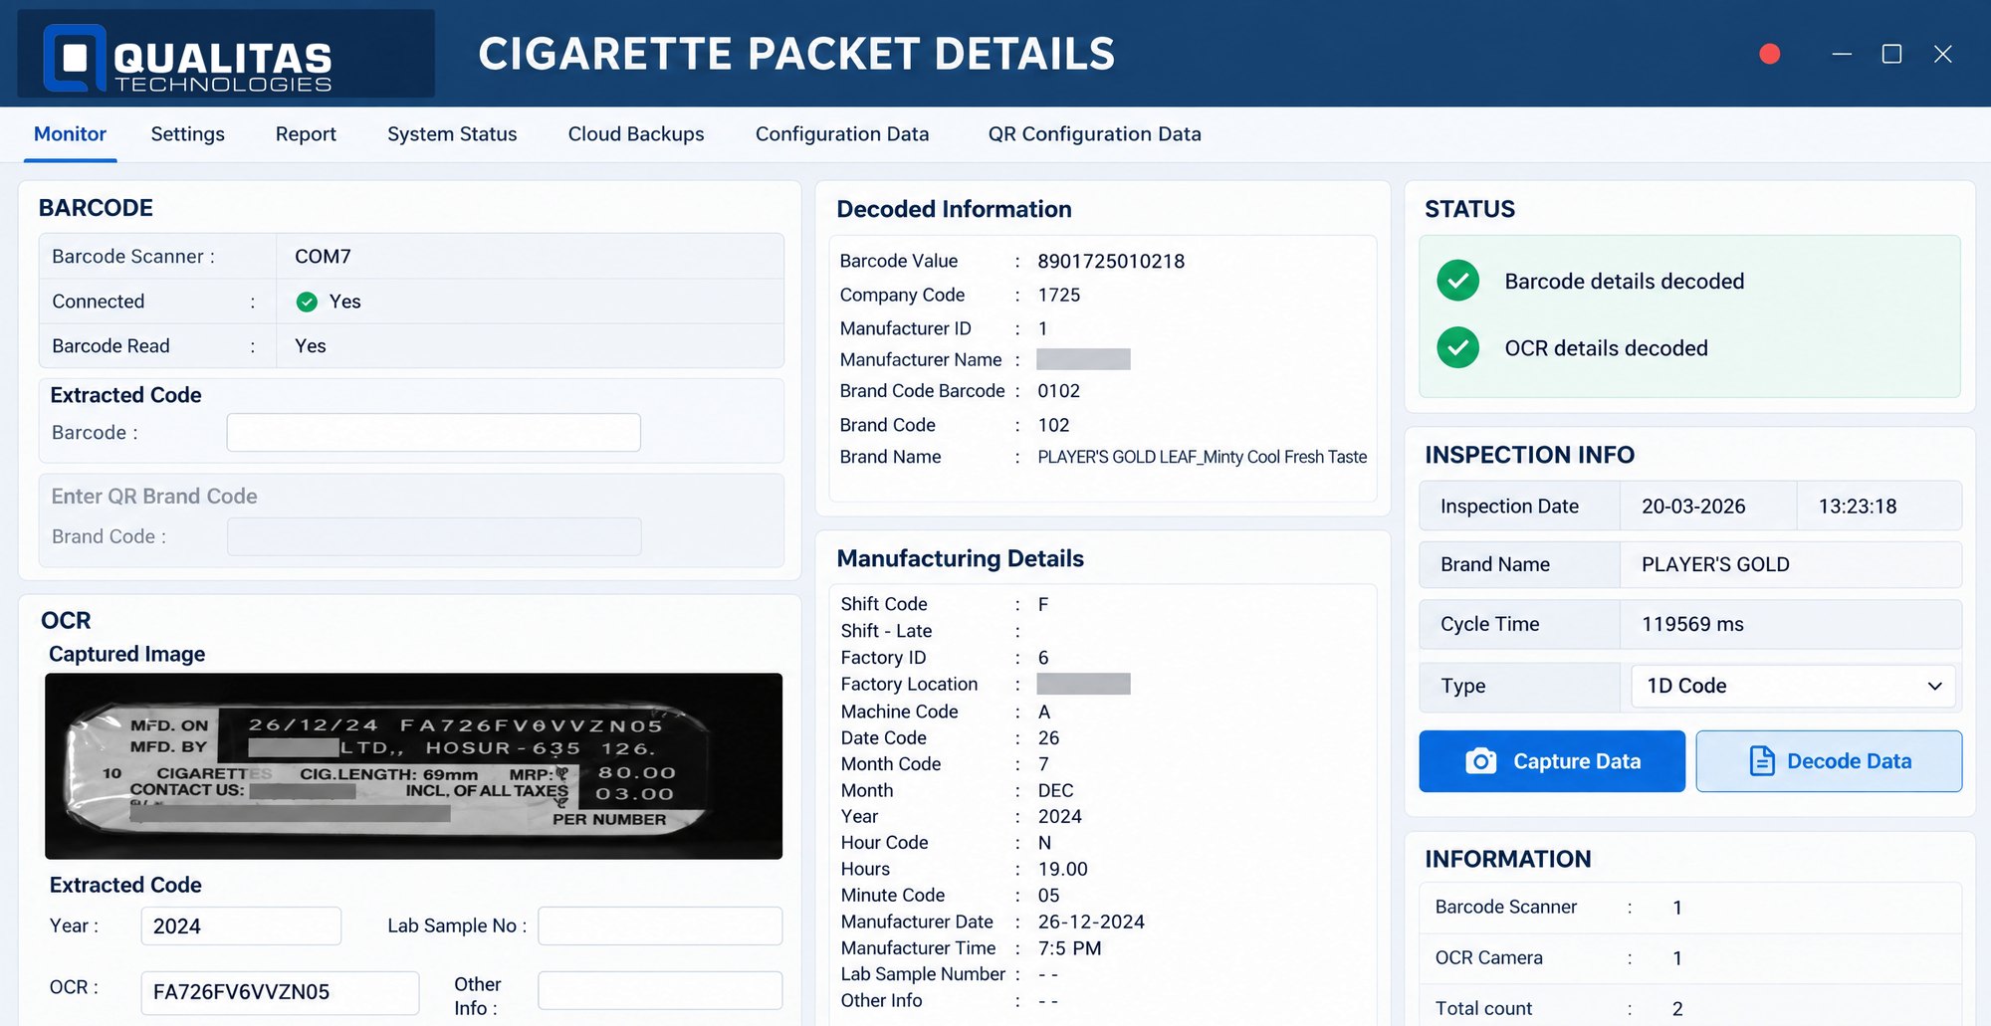Click the Capture Data button
Screen dimensions: 1991x1026
coord(1552,761)
